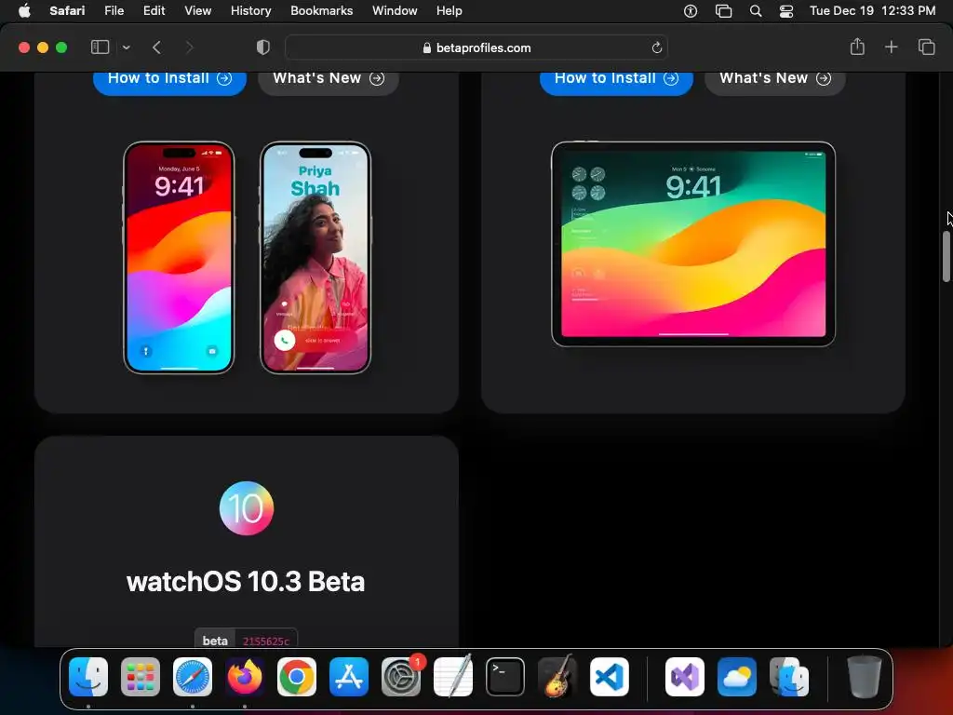Open Finder from the Dock
The height and width of the screenshot is (715, 953).
tap(88, 677)
